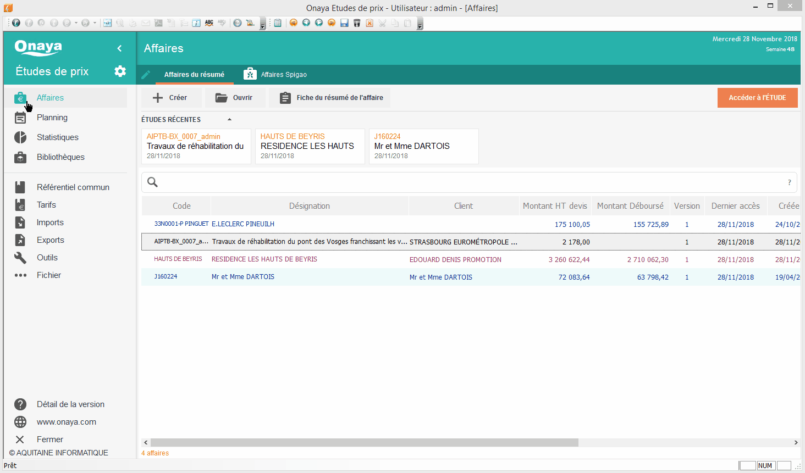Switch to the Affaires Spigao tab
Image resolution: width=805 pixels, height=473 pixels.
coord(275,75)
